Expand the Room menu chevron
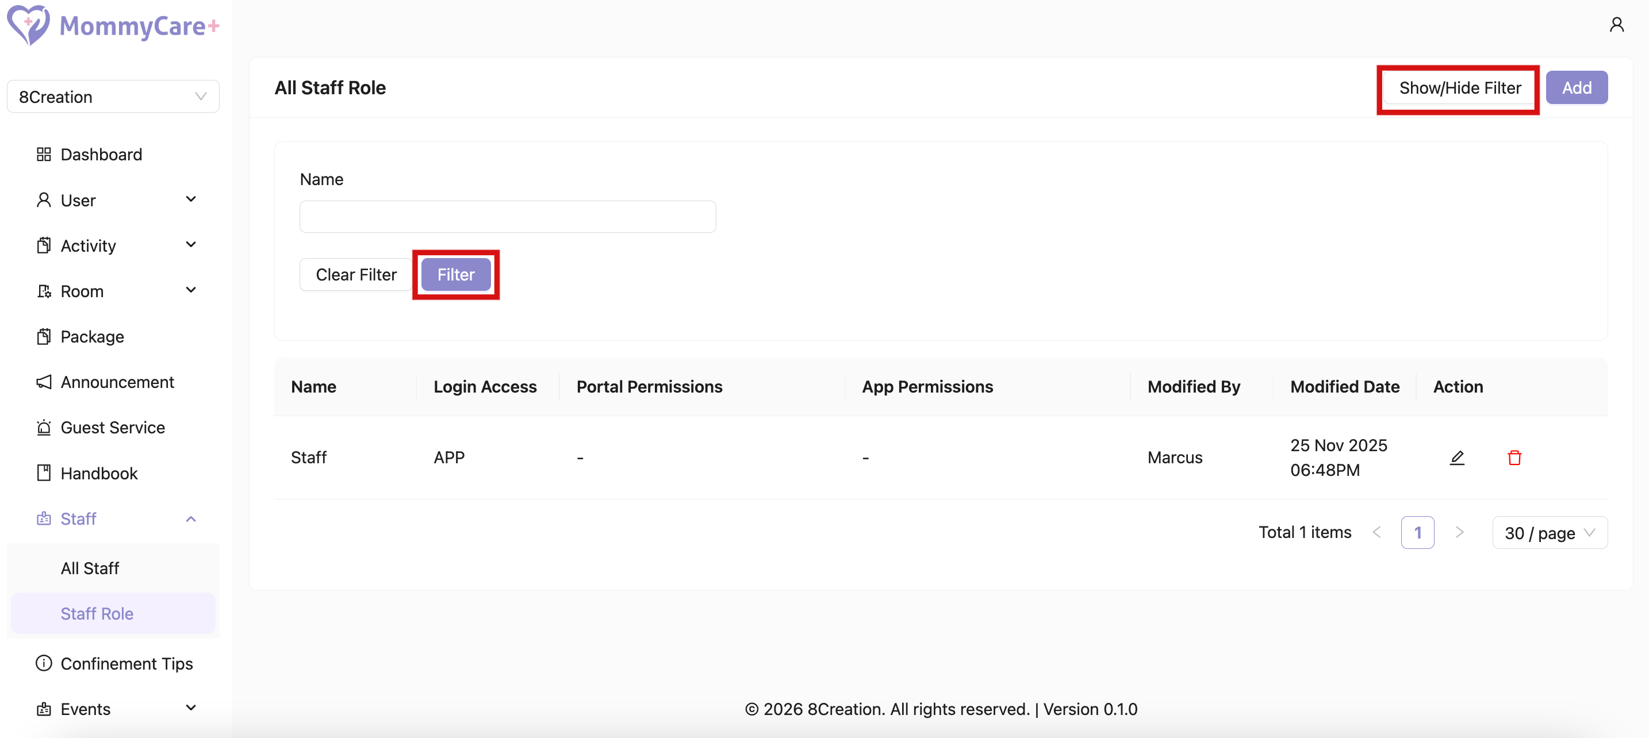This screenshot has width=1649, height=738. 191,291
